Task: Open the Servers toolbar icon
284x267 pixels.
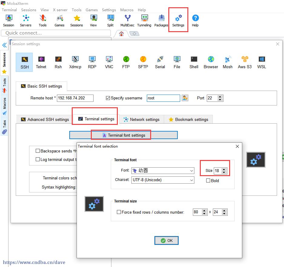Action: [25, 21]
